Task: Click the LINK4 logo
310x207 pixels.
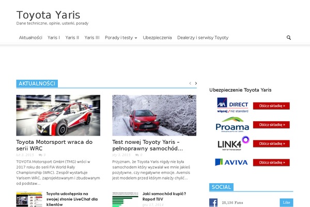Action: coord(234,143)
